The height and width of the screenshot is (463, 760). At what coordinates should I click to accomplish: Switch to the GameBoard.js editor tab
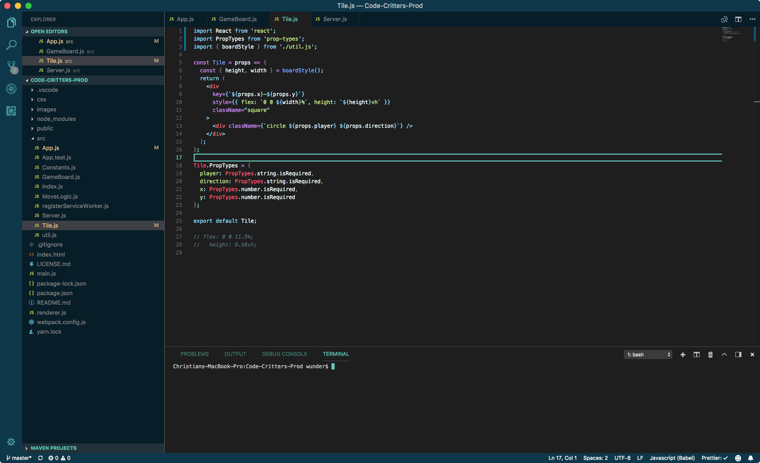coord(237,19)
